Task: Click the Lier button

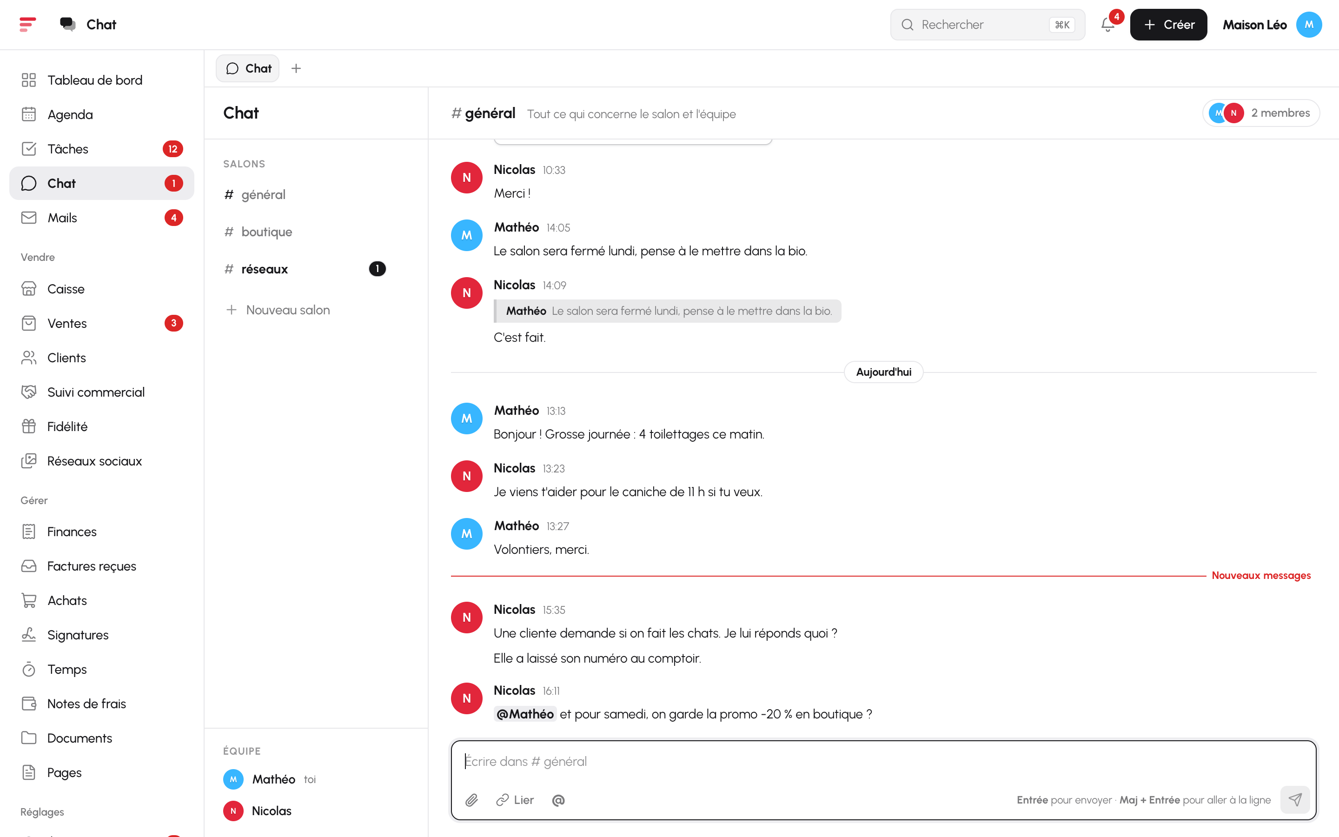Action: click(x=515, y=800)
